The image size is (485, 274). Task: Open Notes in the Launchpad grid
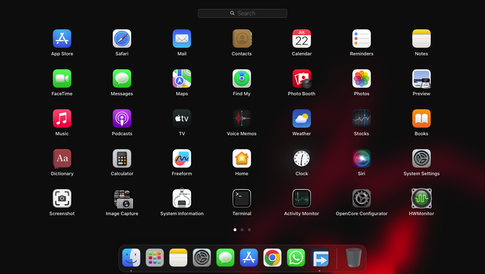point(422,39)
